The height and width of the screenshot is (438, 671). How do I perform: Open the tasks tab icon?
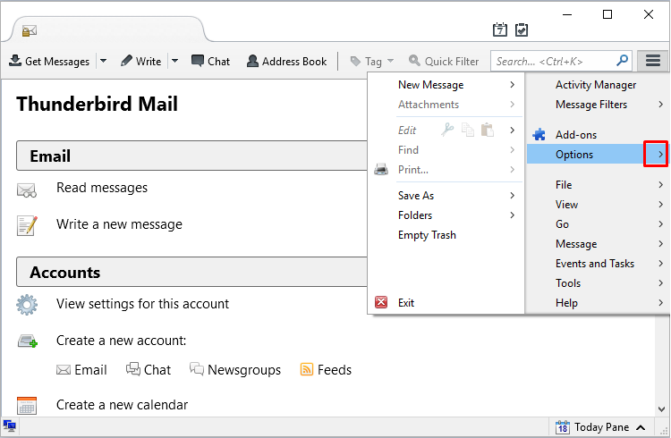tap(522, 29)
